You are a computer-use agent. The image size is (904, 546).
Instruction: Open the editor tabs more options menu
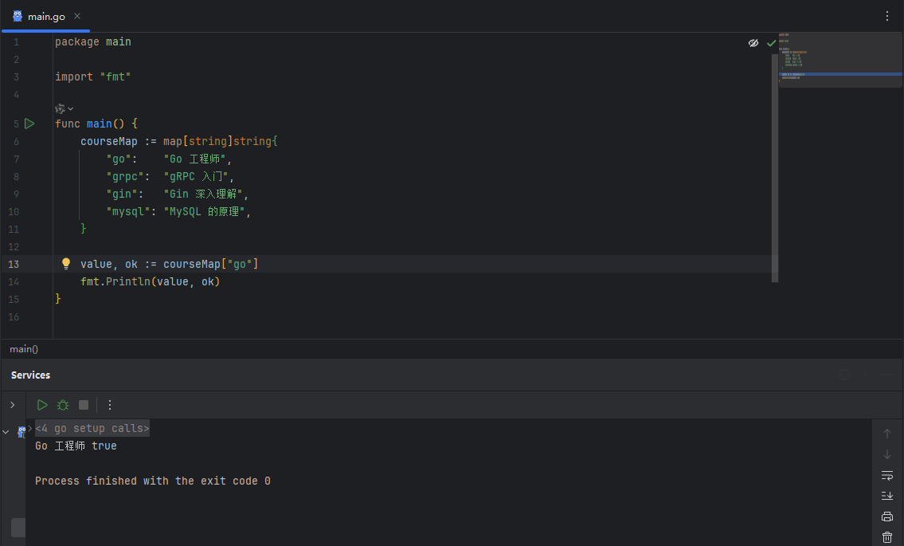pyautogui.click(x=887, y=16)
